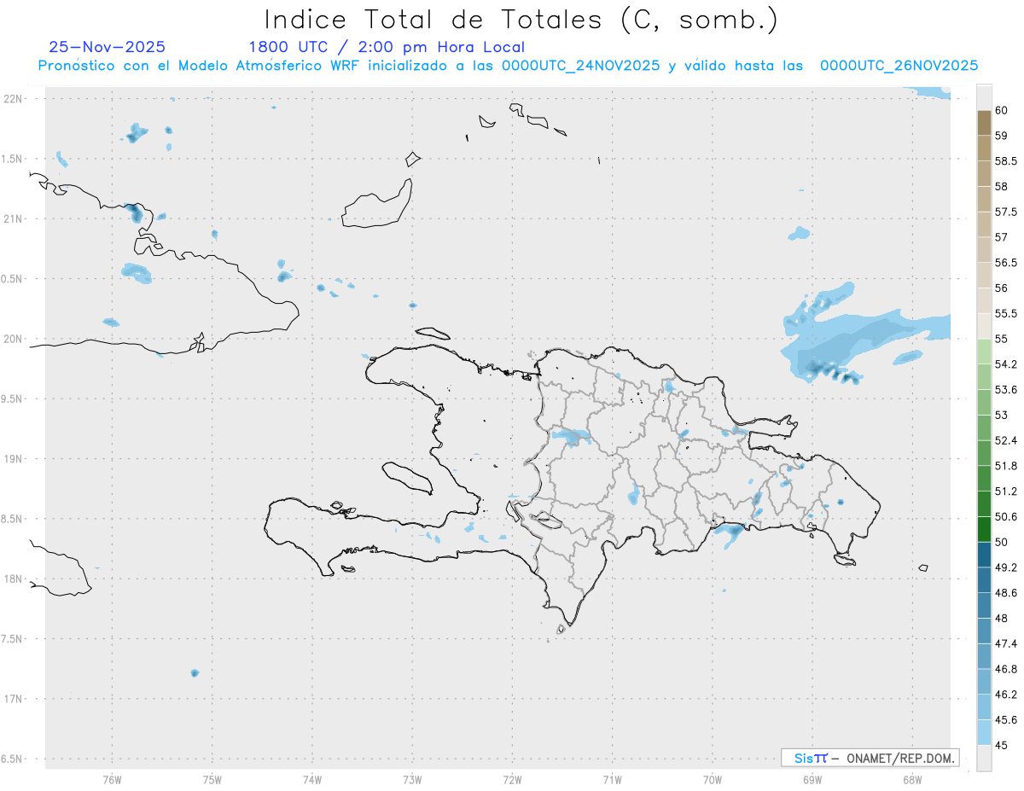Click the colorbar value '56.5'
1024x791 pixels.
(x=1005, y=263)
